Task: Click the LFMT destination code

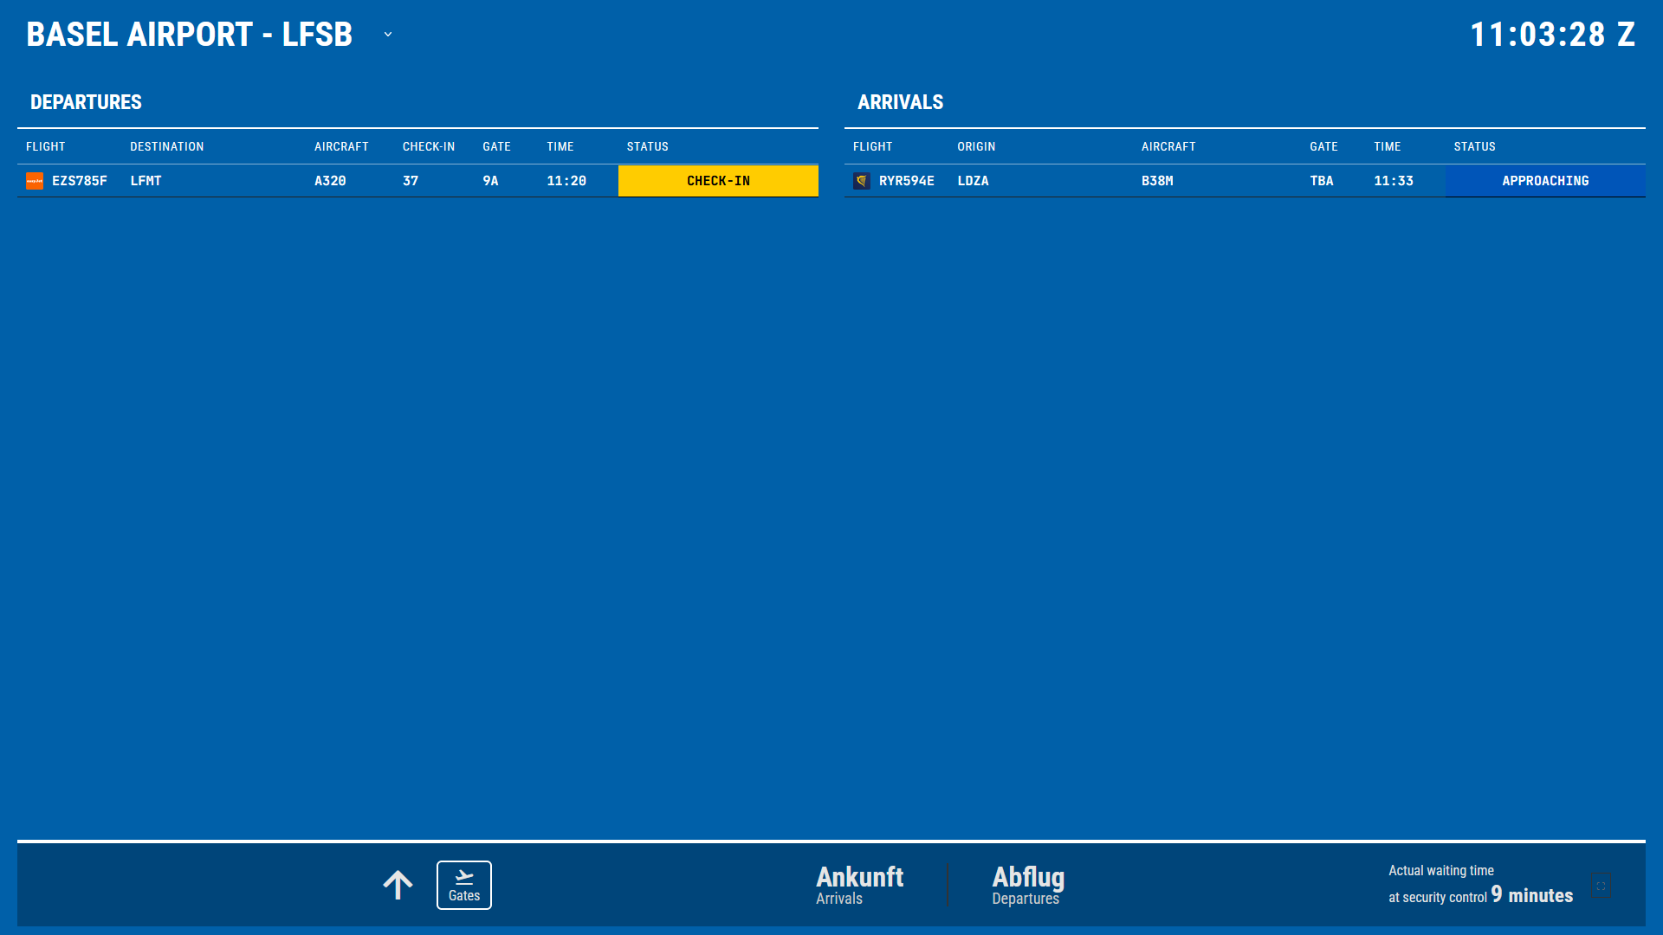Action: tap(146, 181)
